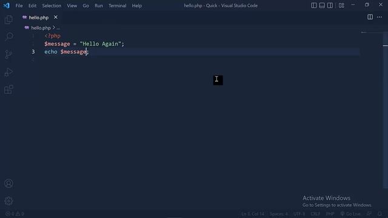
Task: Click line number 3 in the gutter
Action: click(x=33, y=51)
